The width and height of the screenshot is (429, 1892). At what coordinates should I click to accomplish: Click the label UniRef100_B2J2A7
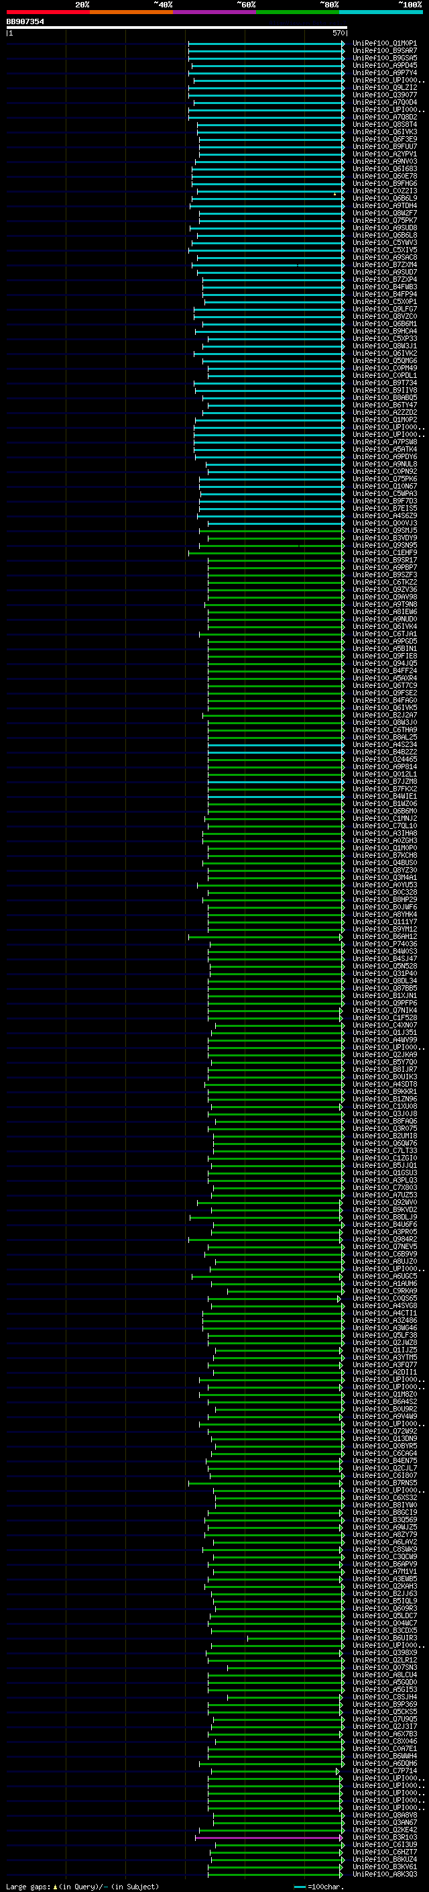coord(384,715)
